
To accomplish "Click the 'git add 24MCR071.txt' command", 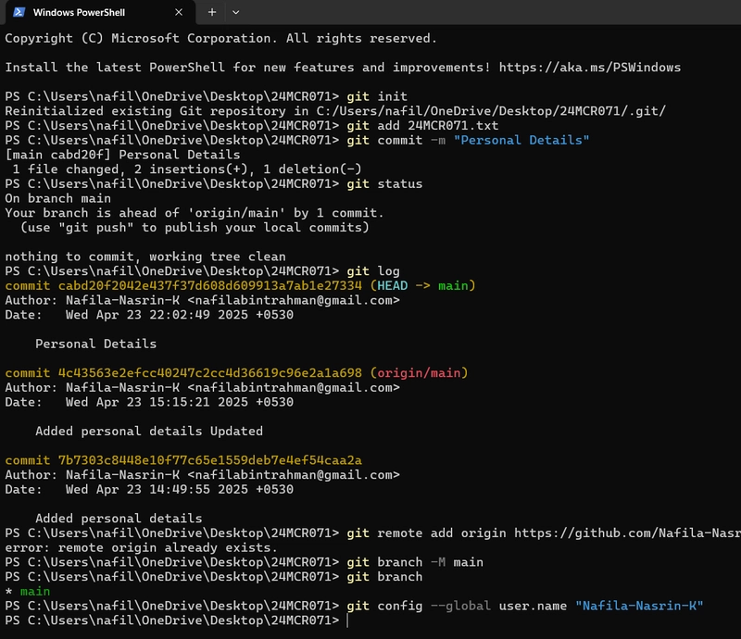I will [x=422, y=126].
